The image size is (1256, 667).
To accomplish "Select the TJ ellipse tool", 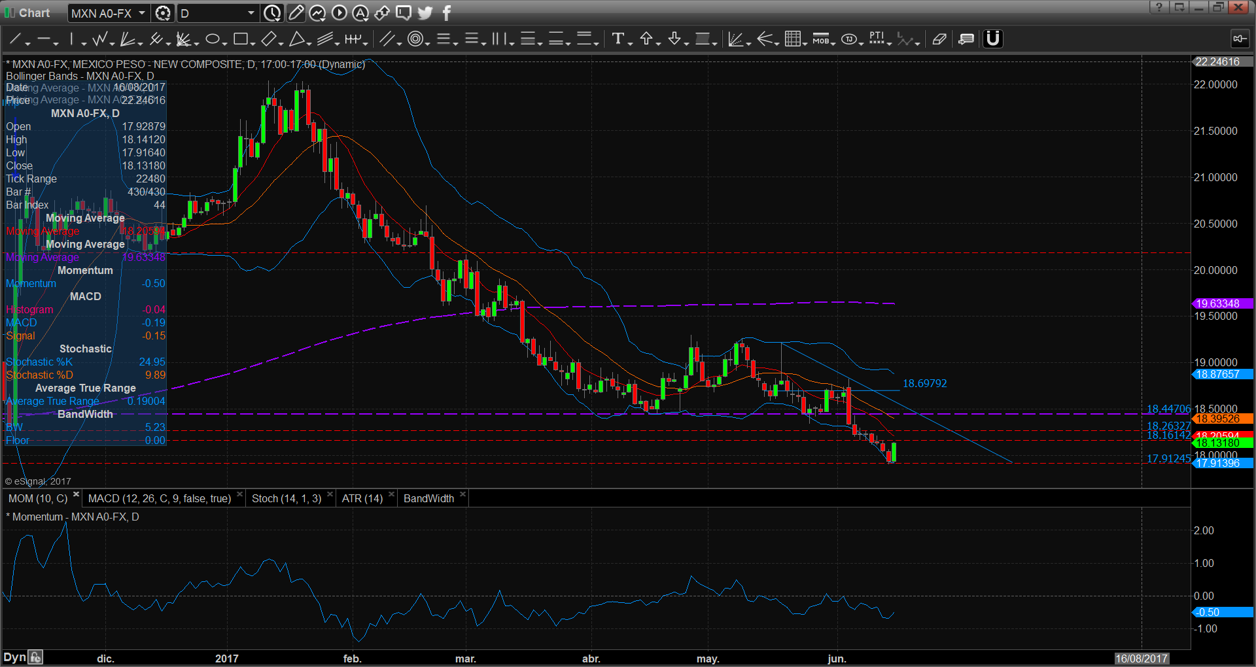I will pyautogui.click(x=848, y=39).
